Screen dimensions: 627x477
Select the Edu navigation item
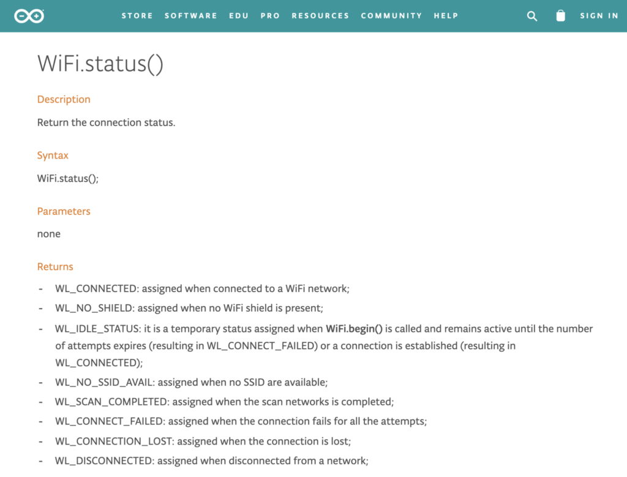point(239,16)
